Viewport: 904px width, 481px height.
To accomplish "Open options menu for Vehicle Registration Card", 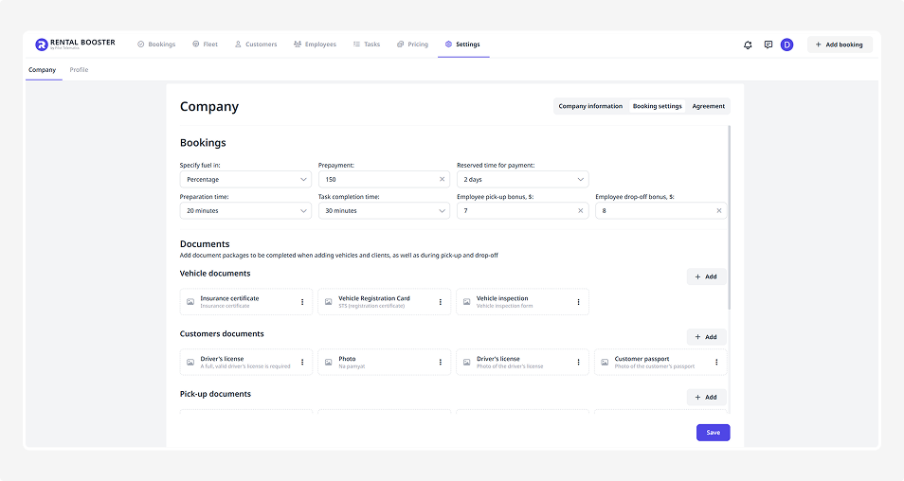I will [x=441, y=302].
